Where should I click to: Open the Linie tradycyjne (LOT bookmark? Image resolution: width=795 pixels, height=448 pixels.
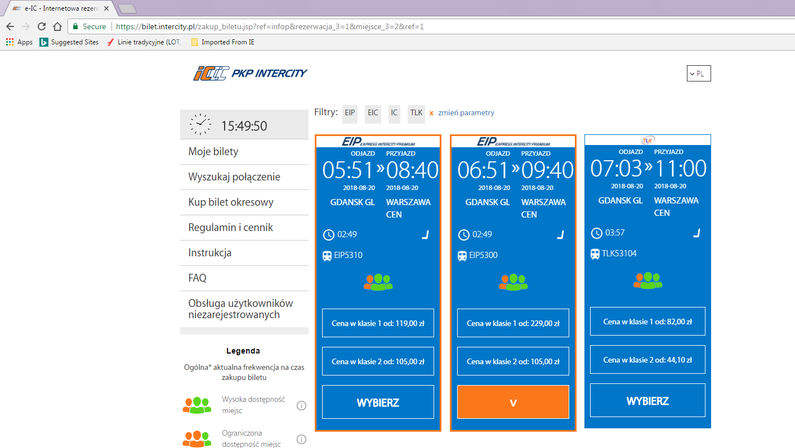coord(144,42)
